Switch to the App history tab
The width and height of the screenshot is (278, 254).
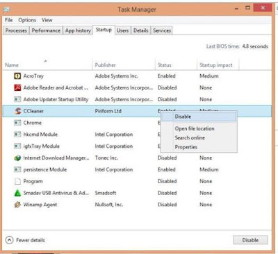(x=78, y=31)
